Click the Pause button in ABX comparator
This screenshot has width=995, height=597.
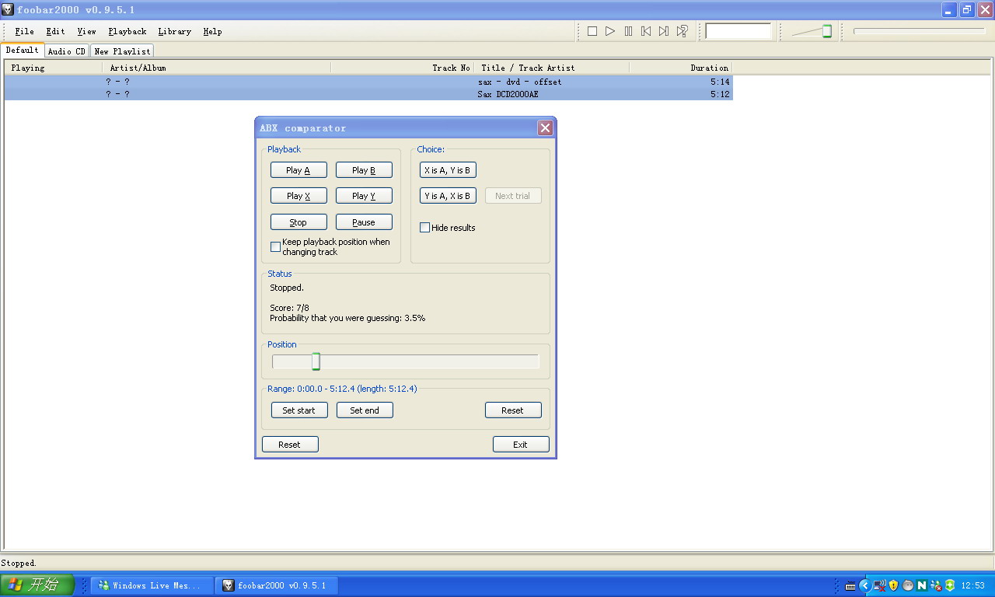pyautogui.click(x=364, y=222)
